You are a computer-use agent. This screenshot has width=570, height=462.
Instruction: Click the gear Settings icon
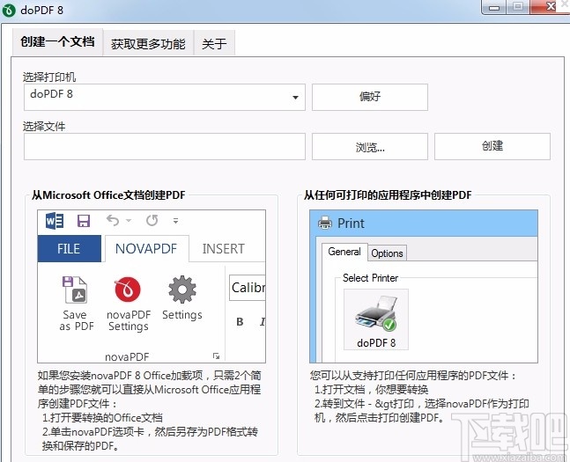pos(182,290)
